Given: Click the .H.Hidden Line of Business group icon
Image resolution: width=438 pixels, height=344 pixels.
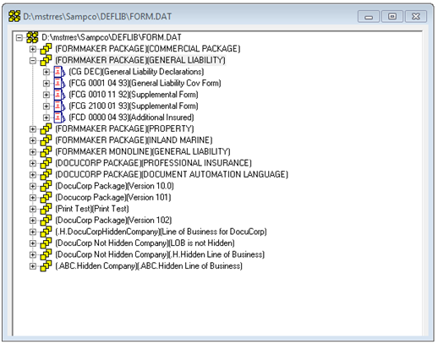Looking at the screenshot, I should pyautogui.click(x=46, y=254).
